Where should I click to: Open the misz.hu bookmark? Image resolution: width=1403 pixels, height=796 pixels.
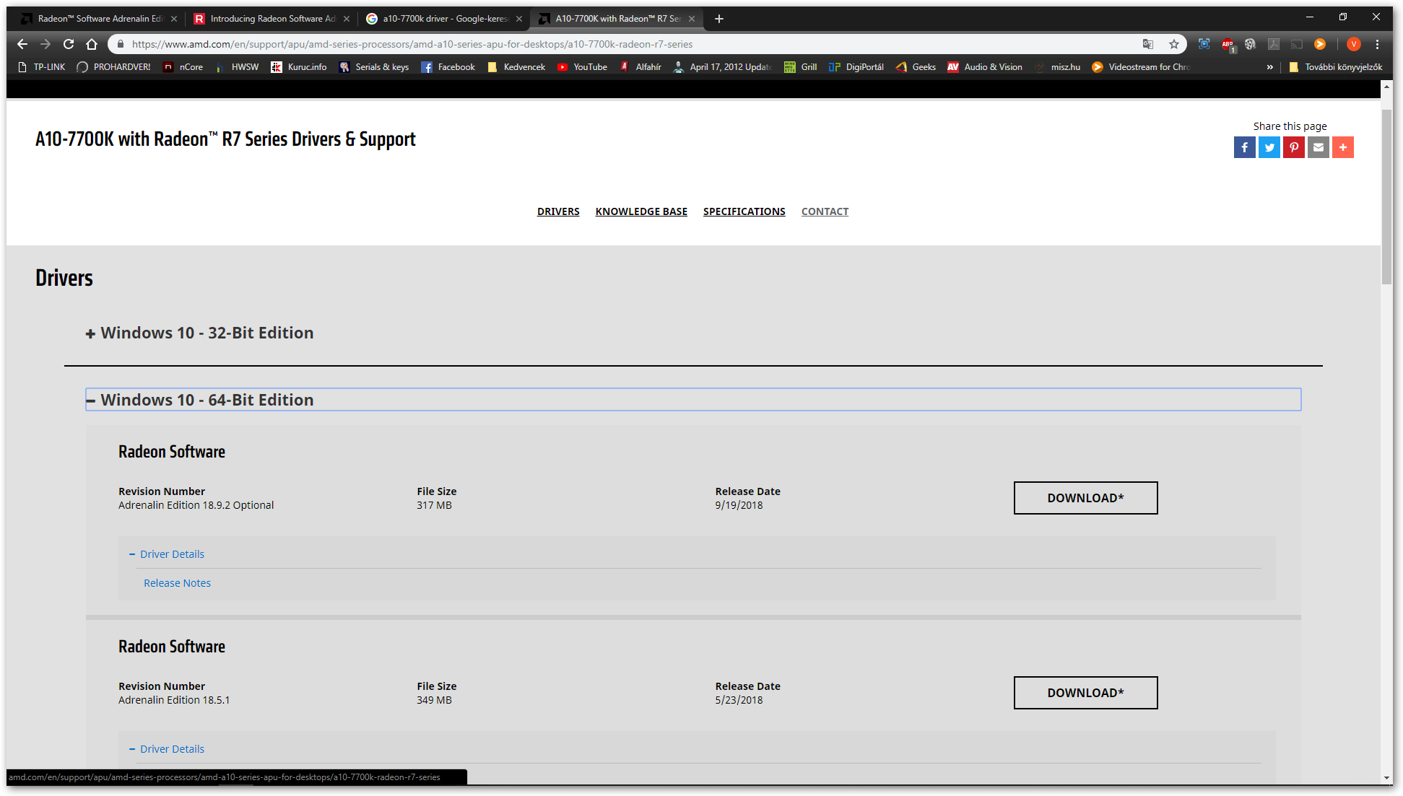[1058, 67]
